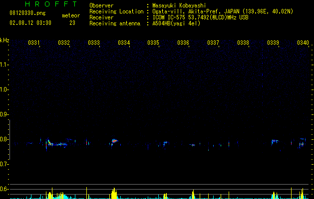Click the grey frequency range bar beside 0.8
Viewport: 314px width, 199px height.
pyautogui.click(x=9, y=139)
